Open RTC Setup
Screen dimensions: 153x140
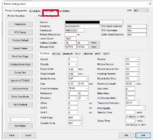point(20,32)
